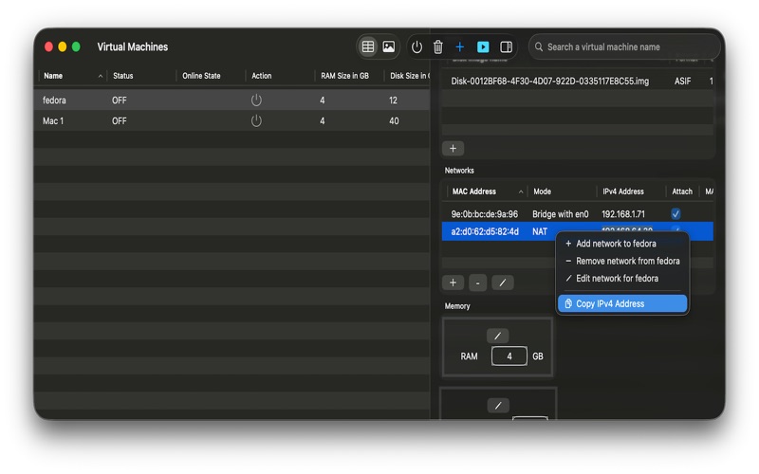This screenshot has height=474, width=759.
Task: Click disk size 40 for Mac 1
Action: (394, 121)
